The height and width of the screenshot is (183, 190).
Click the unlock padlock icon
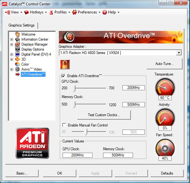[x=65, y=64]
